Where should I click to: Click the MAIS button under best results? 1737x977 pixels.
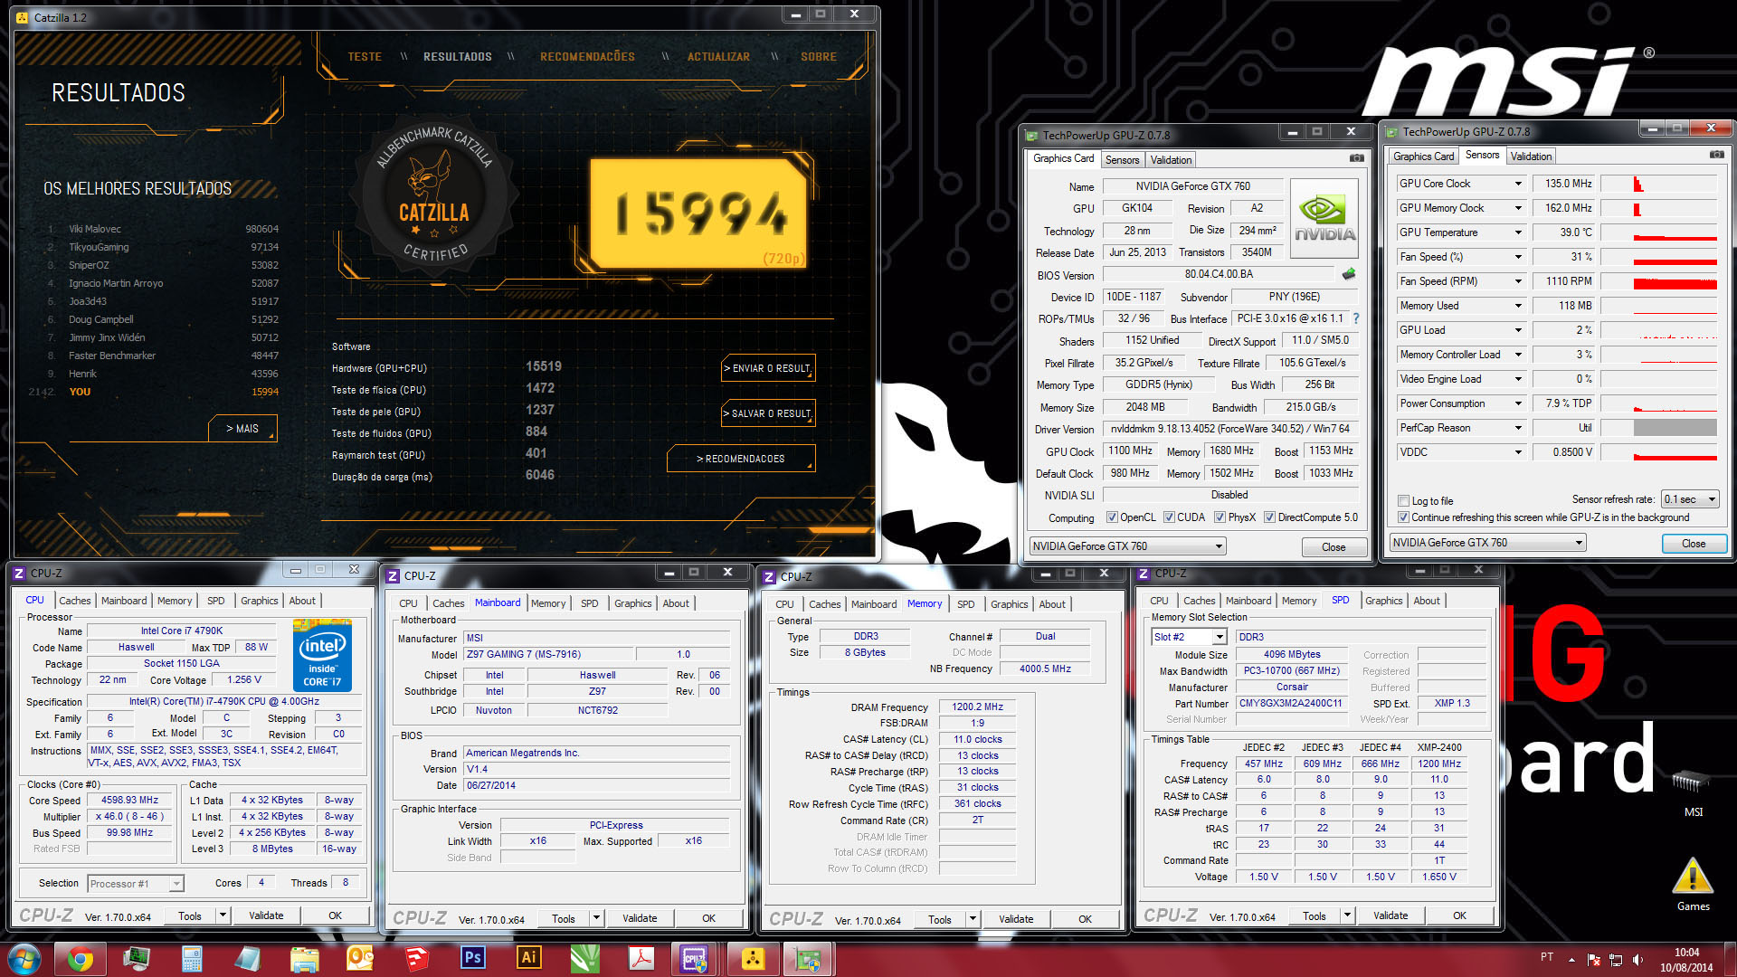[x=242, y=429]
